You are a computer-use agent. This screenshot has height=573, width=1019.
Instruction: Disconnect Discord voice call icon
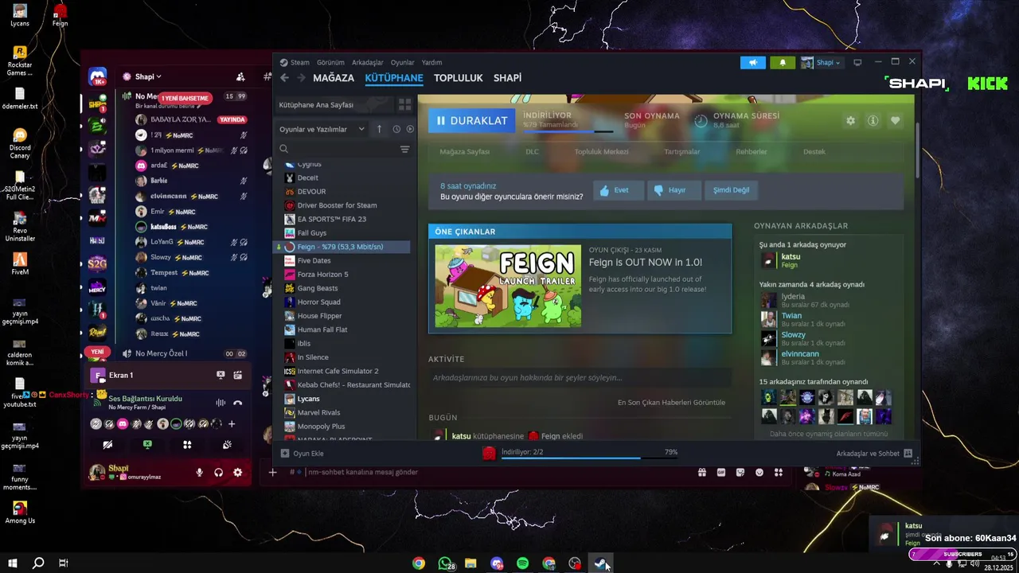click(x=237, y=403)
